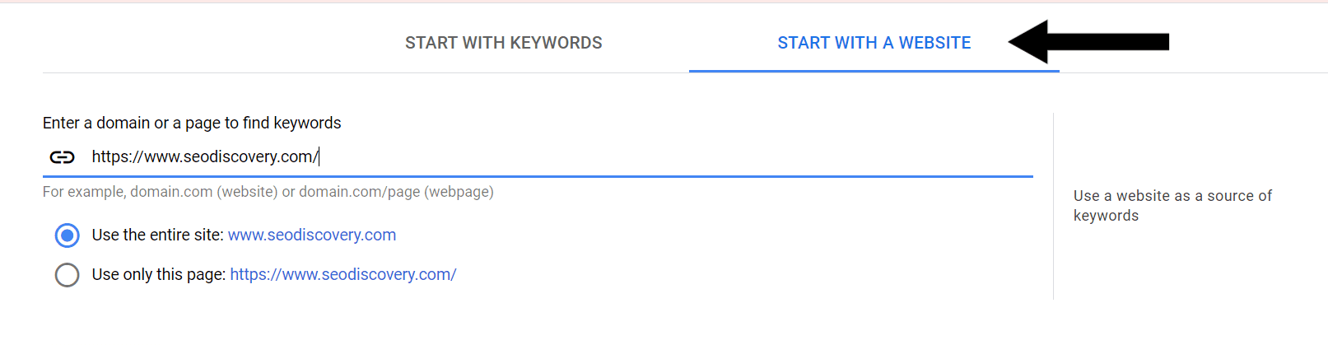Open the https://www.seodiscovery.com/ page link
Image resolution: width=1328 pixels, height=345 pixels.
(x=343, y=274)
